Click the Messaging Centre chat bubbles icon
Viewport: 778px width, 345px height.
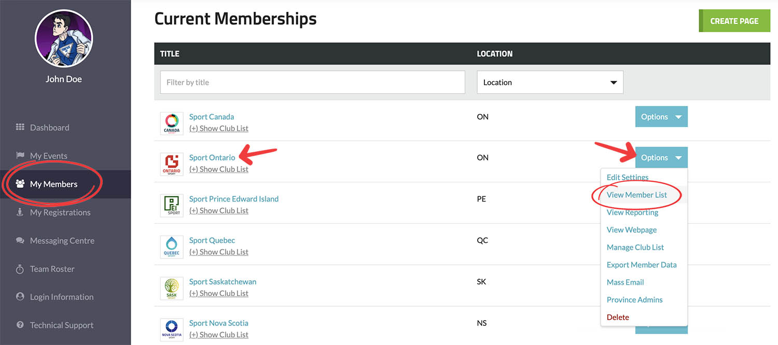pos(20,241)
